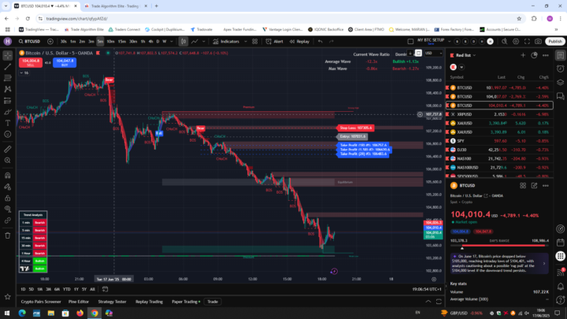Create an Alert
This screenshot has width=567, height=319.
tap(275, 42)
